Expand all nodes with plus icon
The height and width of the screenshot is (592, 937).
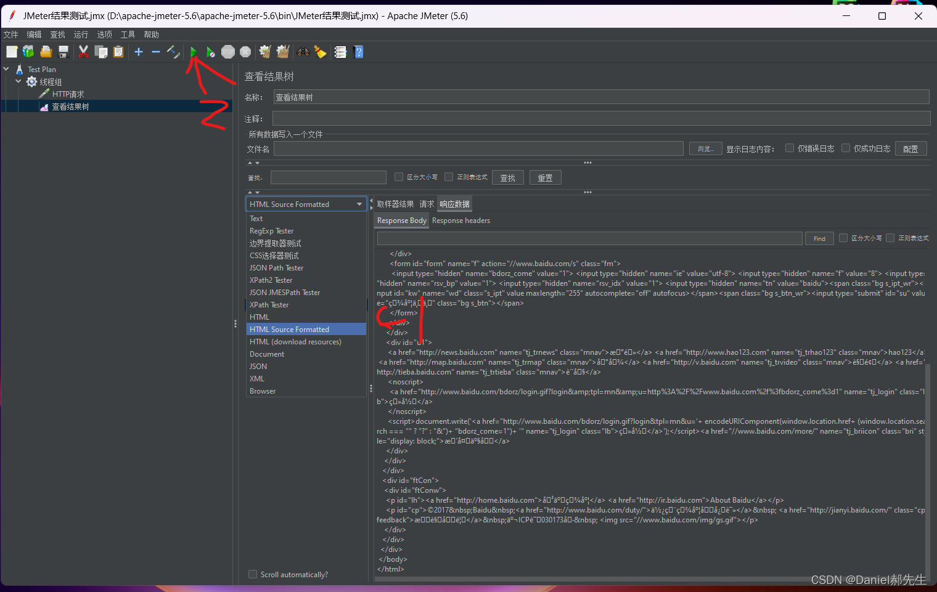[139, 52]
